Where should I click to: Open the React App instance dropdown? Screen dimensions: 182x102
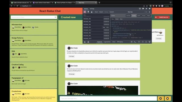point(146,12)
